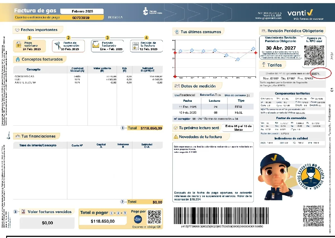
Task: Click the meter icon beside Datos de medición
Action: (176, 86)
